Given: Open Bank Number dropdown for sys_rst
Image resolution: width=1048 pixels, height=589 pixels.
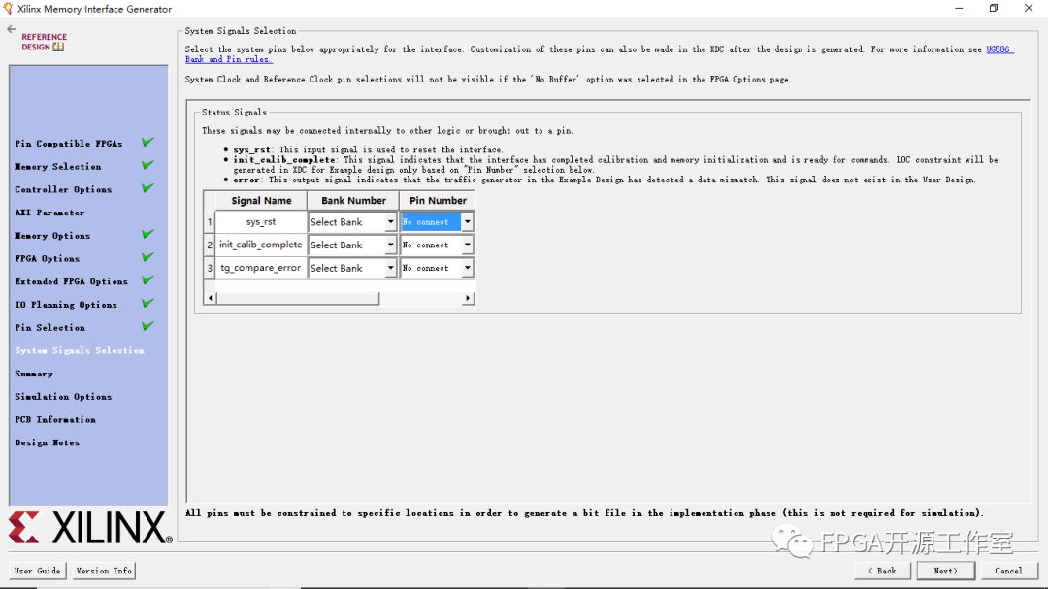Looking at the screenshot, I should (x=390, y=222).
